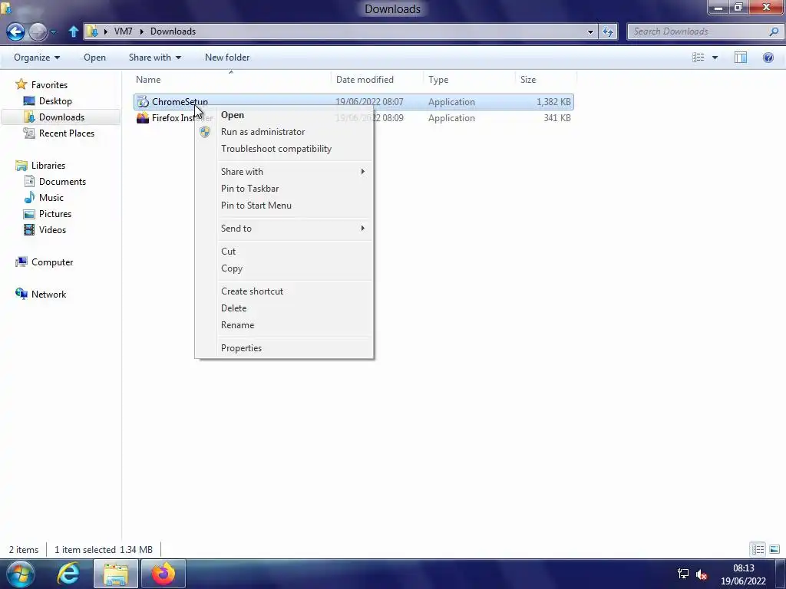Select Libraries in navigation pane

click(x=48, y=166)
